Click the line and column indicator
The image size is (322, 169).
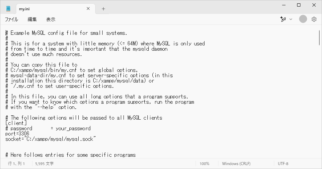click(16, 164)
